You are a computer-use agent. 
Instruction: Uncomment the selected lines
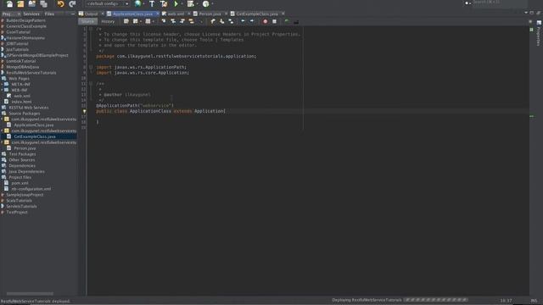[x=296, y=21]
